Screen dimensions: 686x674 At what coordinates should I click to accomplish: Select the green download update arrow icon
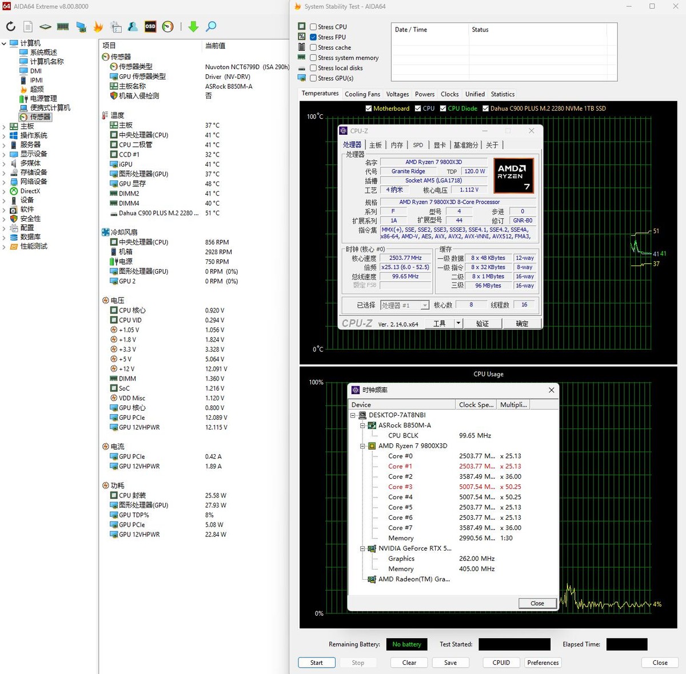(x=194, y=26)
